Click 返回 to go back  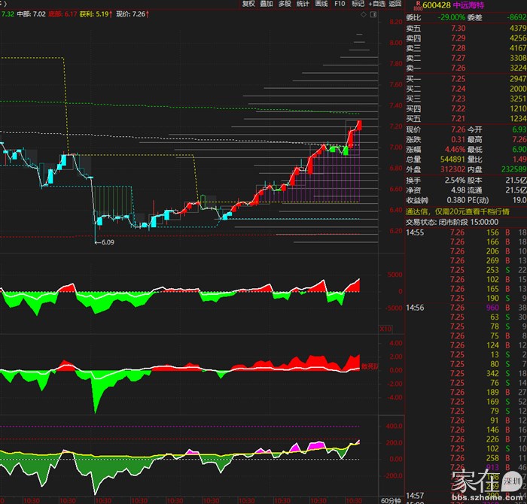point(395,4)
